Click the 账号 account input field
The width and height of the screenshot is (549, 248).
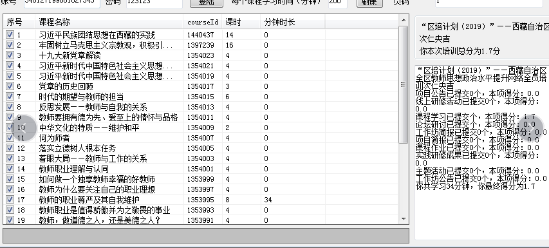[62, 3]
